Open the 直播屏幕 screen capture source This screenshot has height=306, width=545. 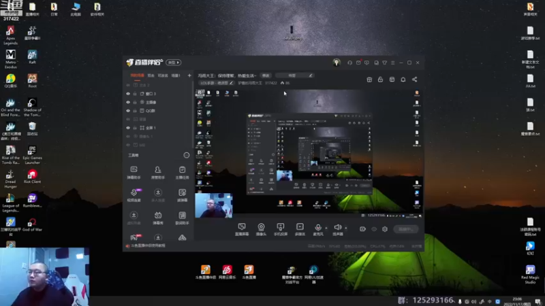[x=242, y=229]
